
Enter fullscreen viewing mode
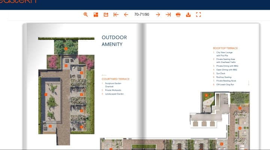tap(198, 15)
